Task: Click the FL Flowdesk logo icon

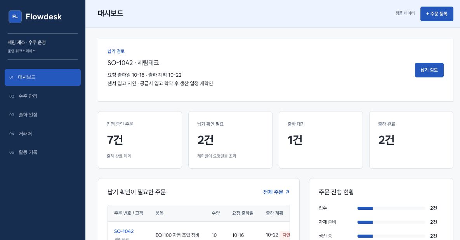Action: (x=15, y=17)
